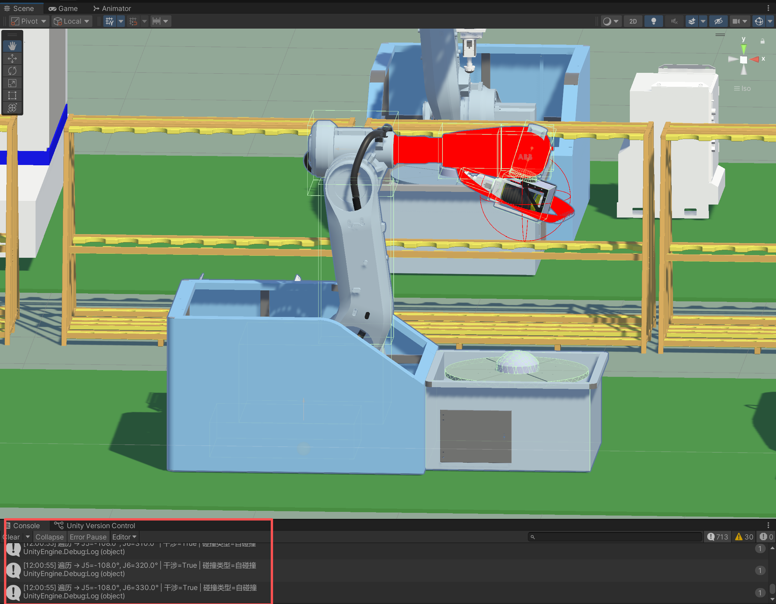Select the Scale tool
The width and height of the screenshot is (776, 604).
click(x=12, y=83)
